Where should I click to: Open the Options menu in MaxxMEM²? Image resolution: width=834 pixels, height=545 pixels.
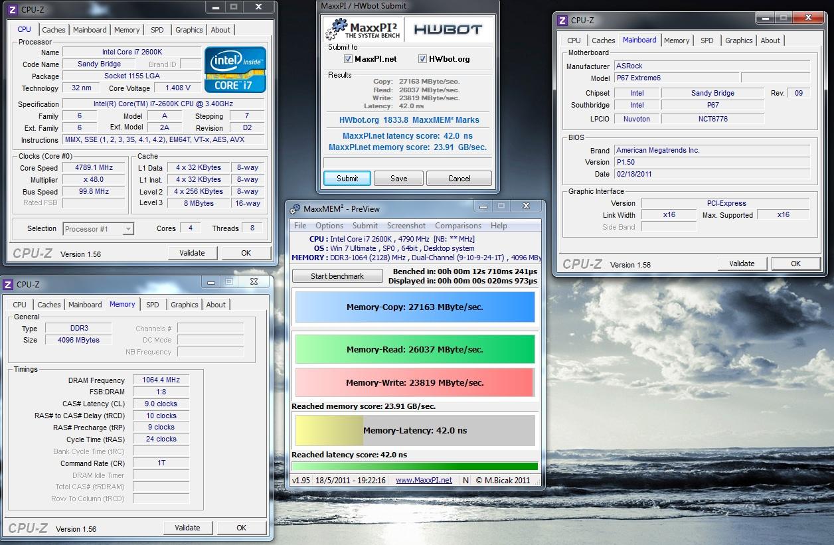[x=329, y=226]
